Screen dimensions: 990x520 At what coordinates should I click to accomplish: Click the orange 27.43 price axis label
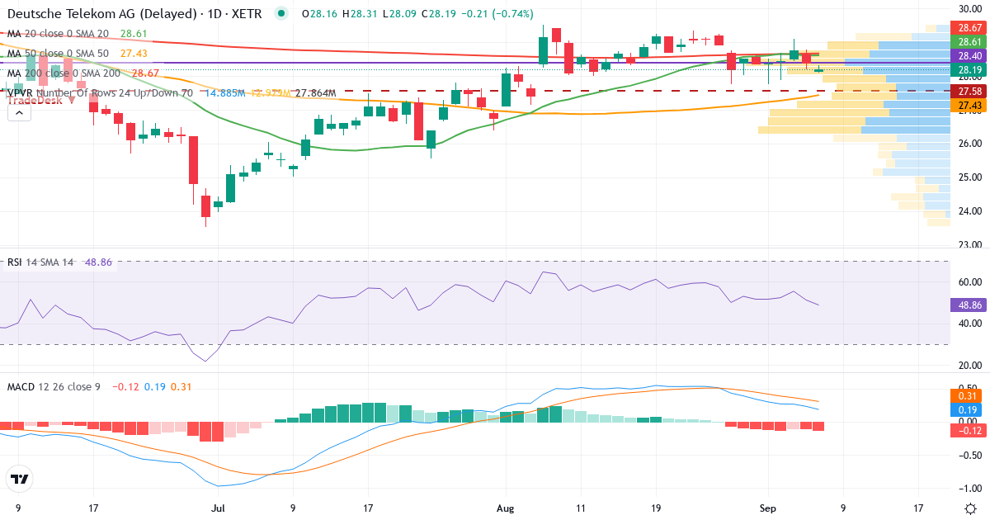pyautogui.click(x=969, y=106)
